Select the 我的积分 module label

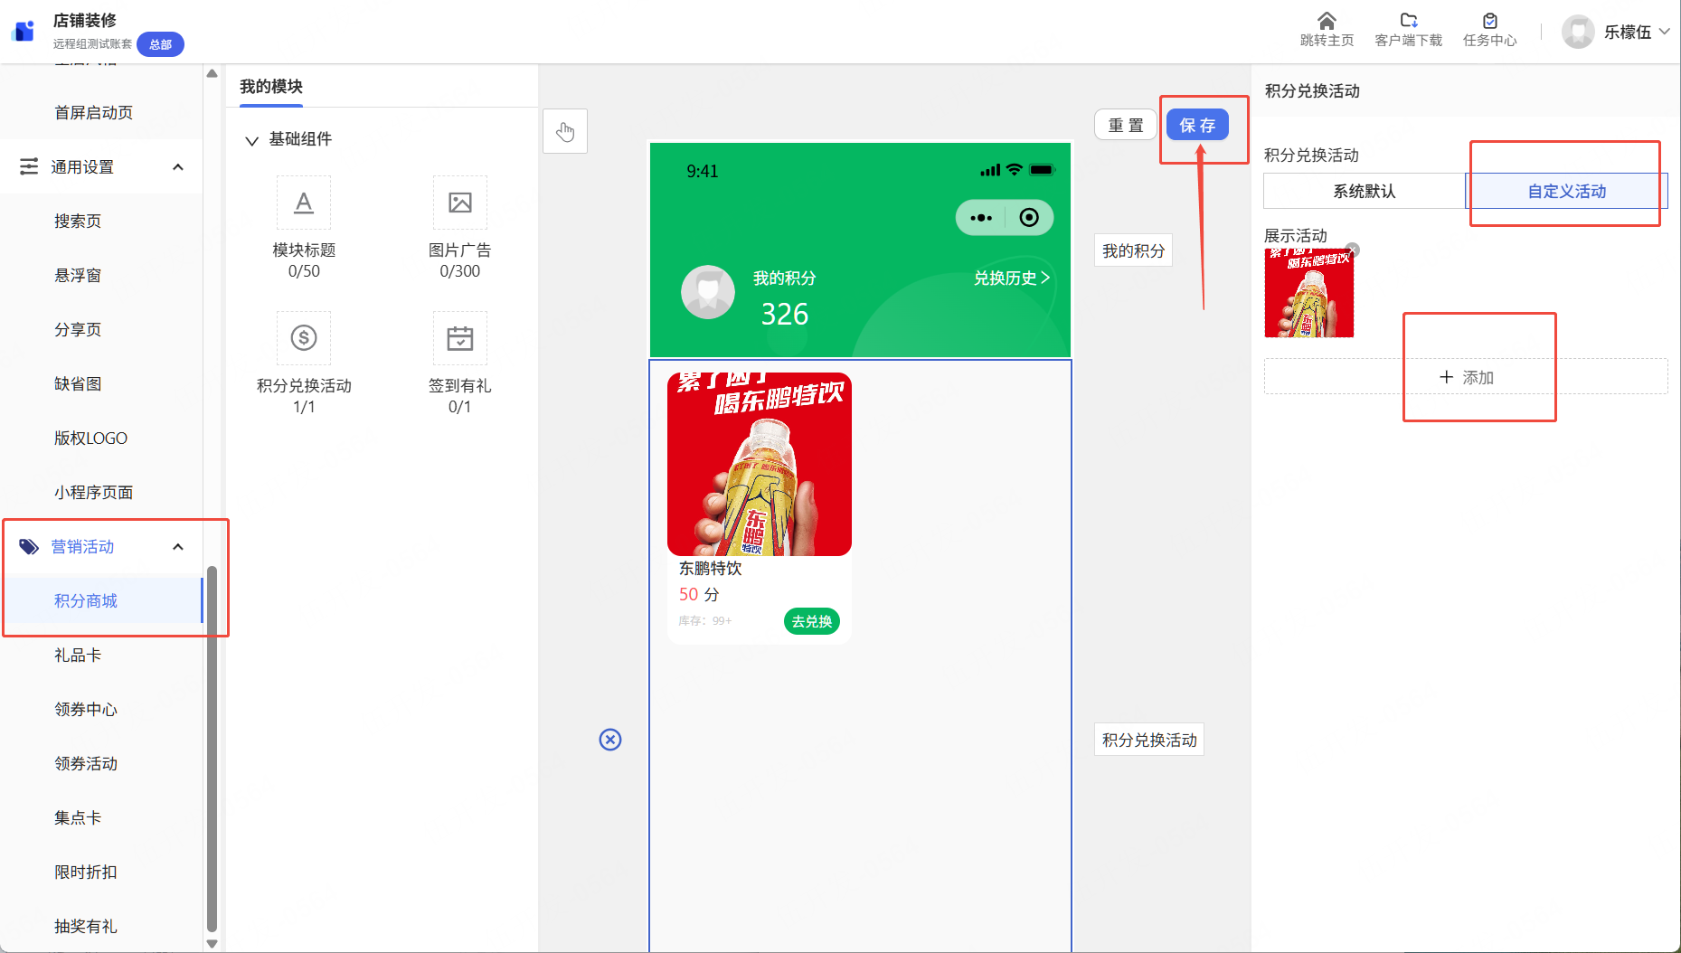[x=1133, y=250]
